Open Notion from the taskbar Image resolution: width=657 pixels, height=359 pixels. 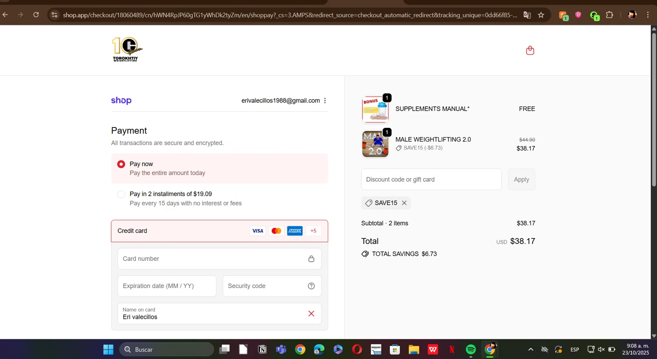[262, 349]
